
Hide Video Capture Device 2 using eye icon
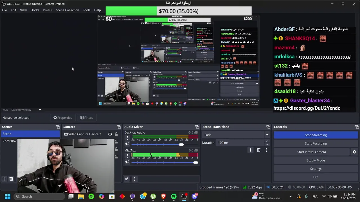(110, 134)
